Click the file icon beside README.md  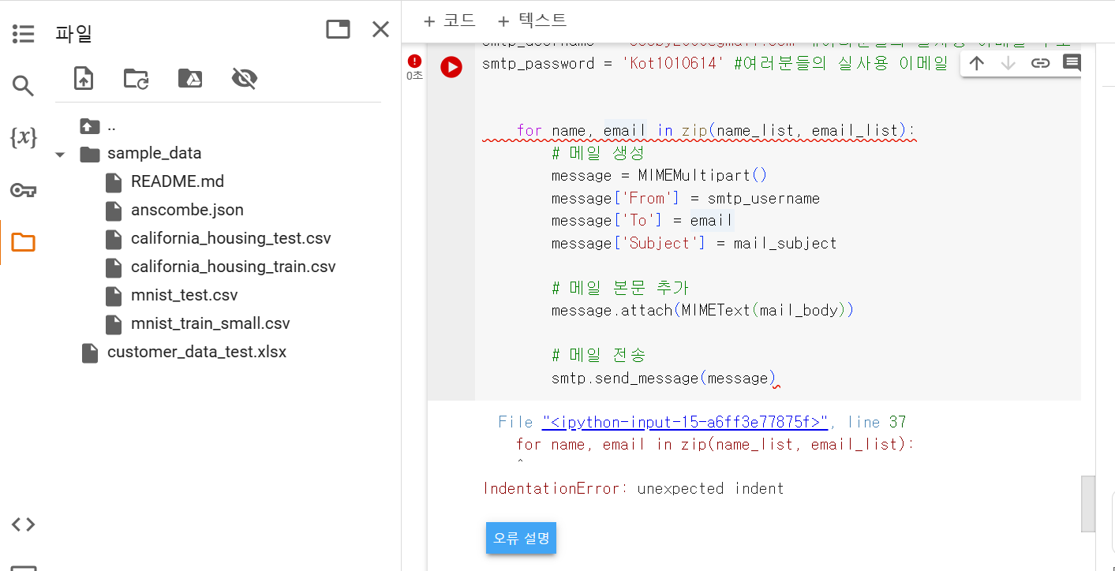tap(115, 182)
